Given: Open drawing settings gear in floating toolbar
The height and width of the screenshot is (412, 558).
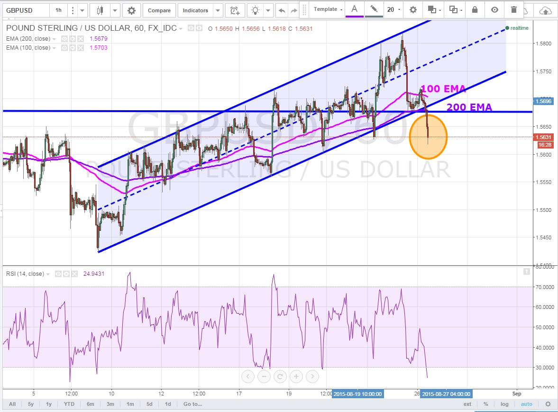Looking at the screenshot, I should click(x=413, y=9).
